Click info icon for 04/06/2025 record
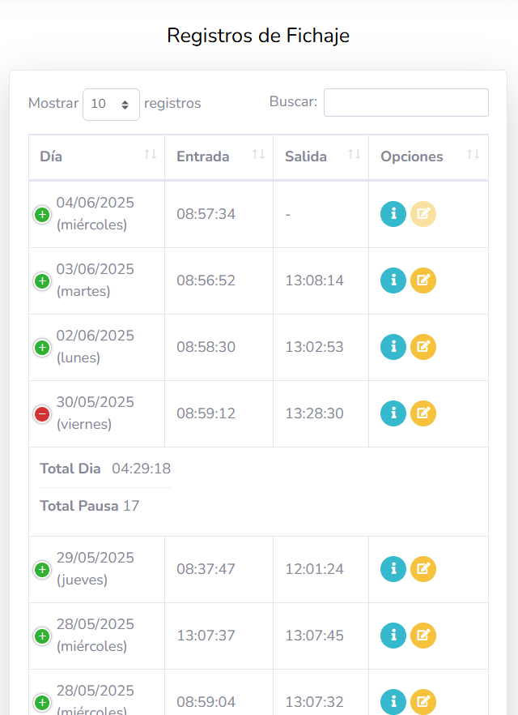 [x=393, y=214]
